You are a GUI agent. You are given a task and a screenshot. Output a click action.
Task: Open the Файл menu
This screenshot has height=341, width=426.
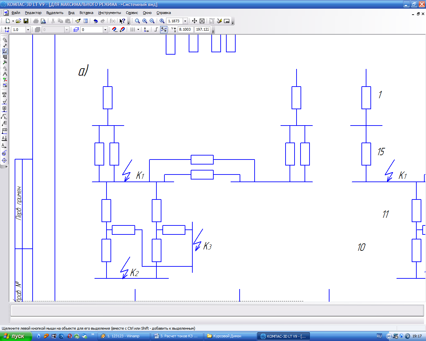pos(16,13)
